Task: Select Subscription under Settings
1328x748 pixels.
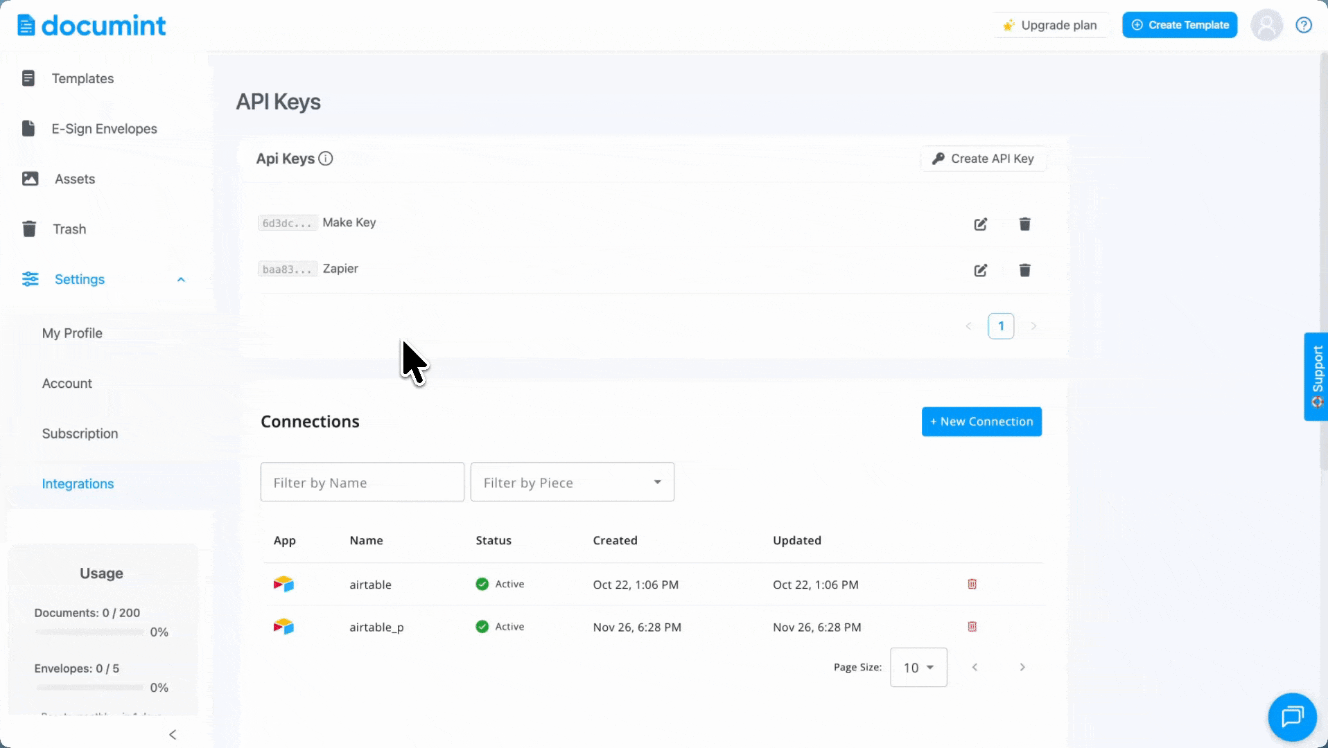Action: coord(80,434)
